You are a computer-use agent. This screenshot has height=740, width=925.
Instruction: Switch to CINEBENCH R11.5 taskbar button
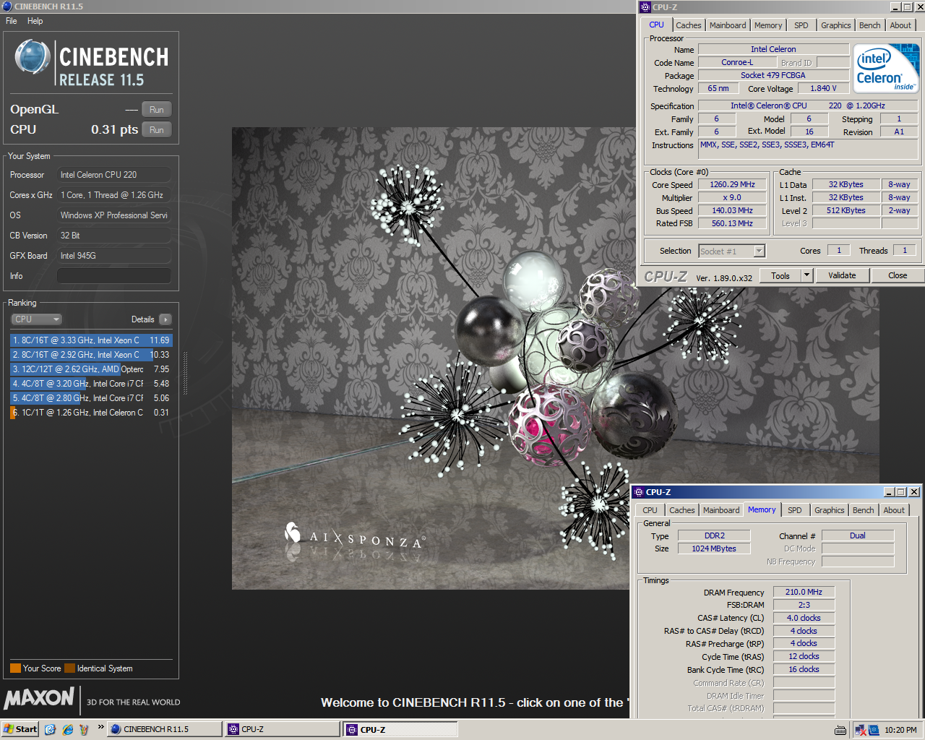(165, 729)
